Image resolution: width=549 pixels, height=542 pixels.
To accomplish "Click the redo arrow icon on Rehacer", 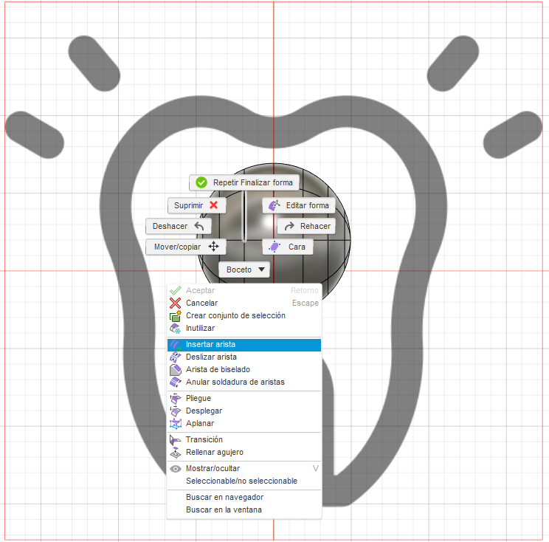I will tap(289, 227).
